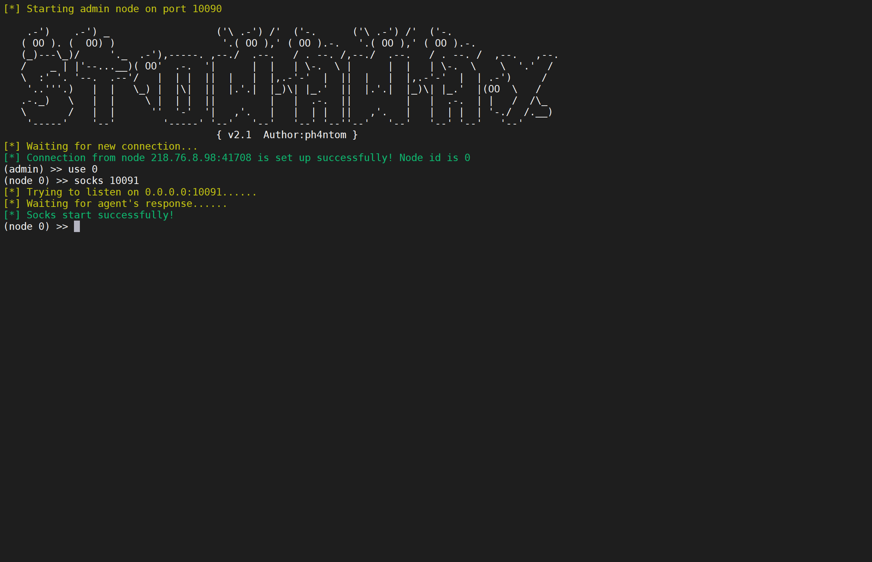Click the 'Socks start successfully!' message
The width and height of the screenshot is (872, 562).
click(x=100, y=215)
